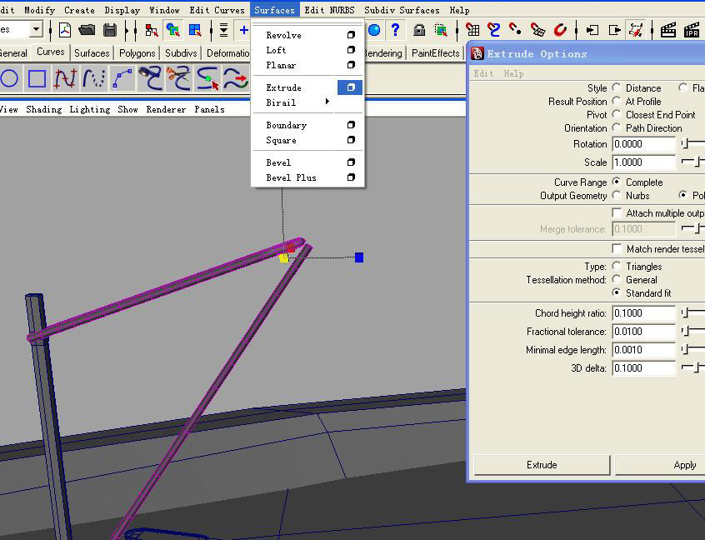Select Closest End Point pivot radio
The image size is (705, 540).
pyautogui.click(x=617, y=115)
